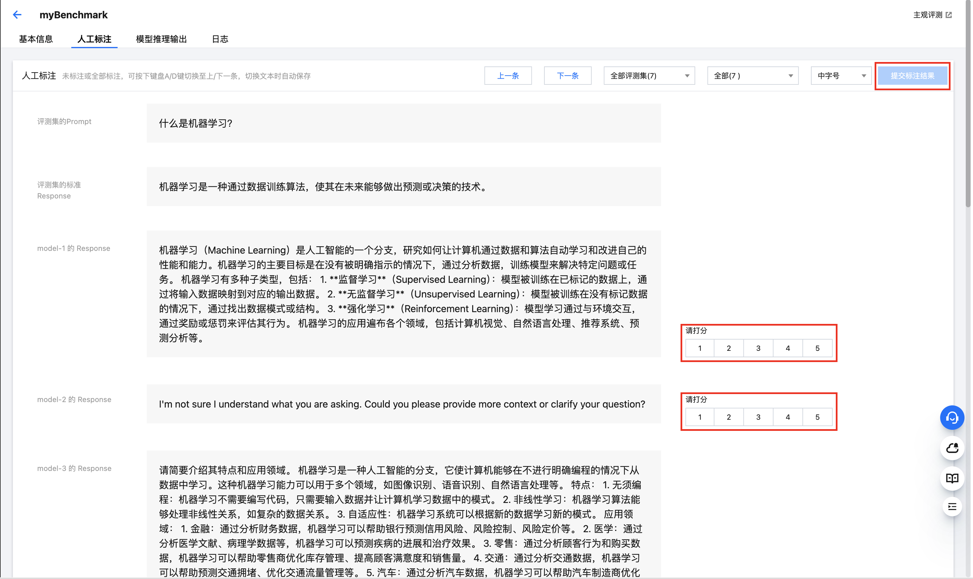Image resolution: width=973 pixels, height=579 pixels.
Task: Switch to the 模型推理输出 tab
Action: [x=161, y=39]
